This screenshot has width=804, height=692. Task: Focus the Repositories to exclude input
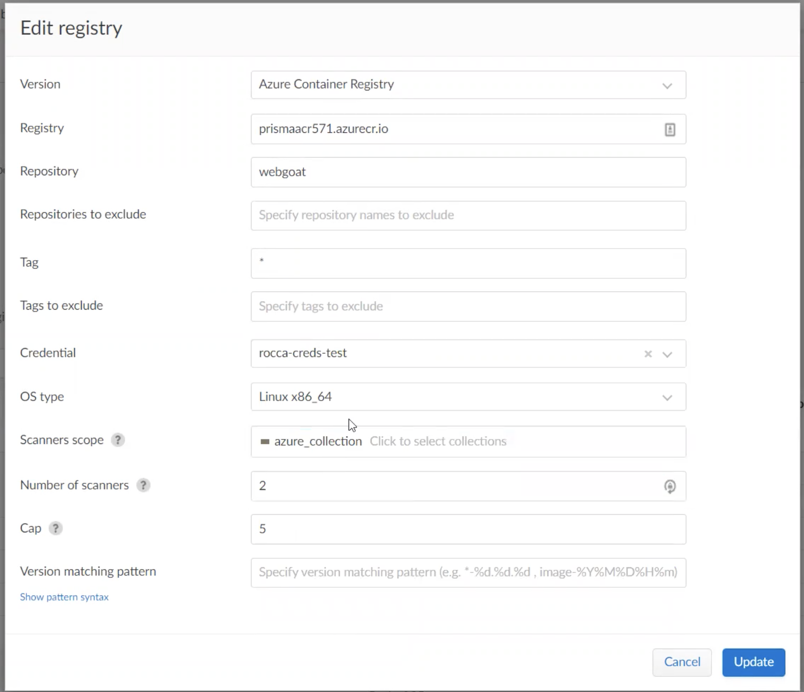coord(468,216)
